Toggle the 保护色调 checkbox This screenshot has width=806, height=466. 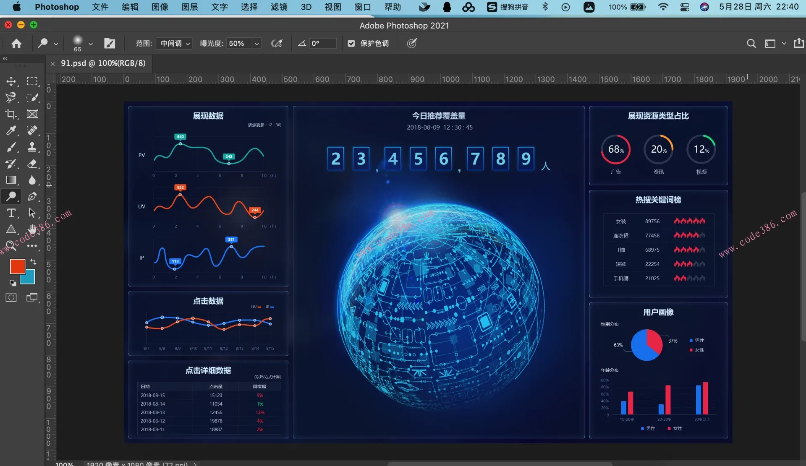(x=351, y=43)
